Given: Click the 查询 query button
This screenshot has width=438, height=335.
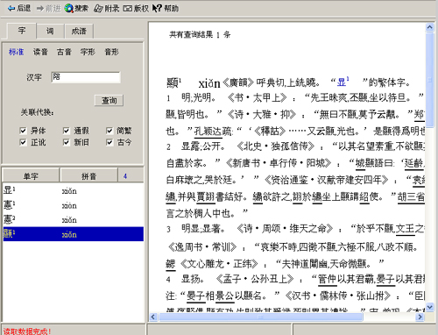Looking at the screenshot, I should [x=109, y=101].
